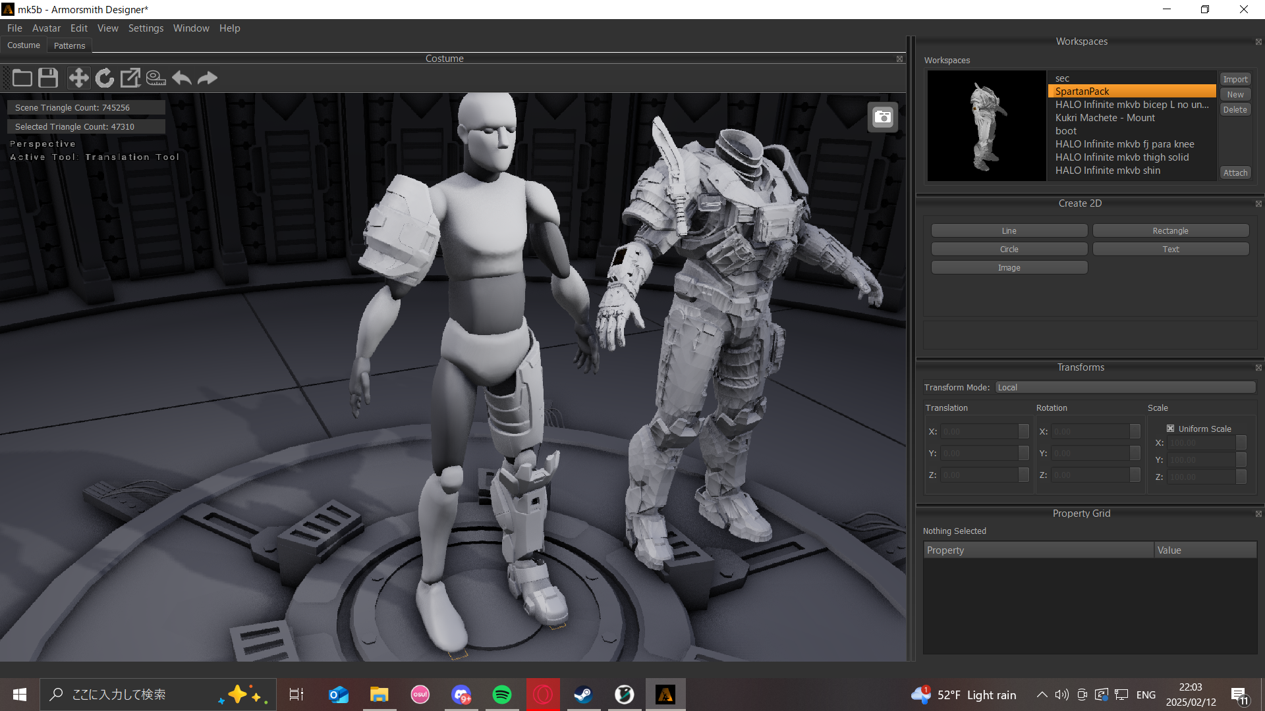Click the undo arrow icon
The image size is (1265, 711).
tap(182, 78)
